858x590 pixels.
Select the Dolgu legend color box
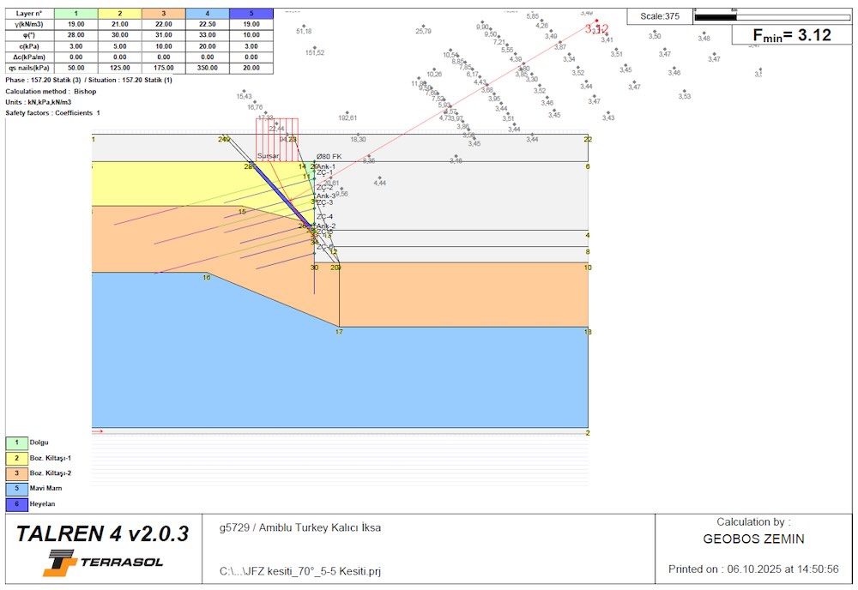click(x=15, y=442)
